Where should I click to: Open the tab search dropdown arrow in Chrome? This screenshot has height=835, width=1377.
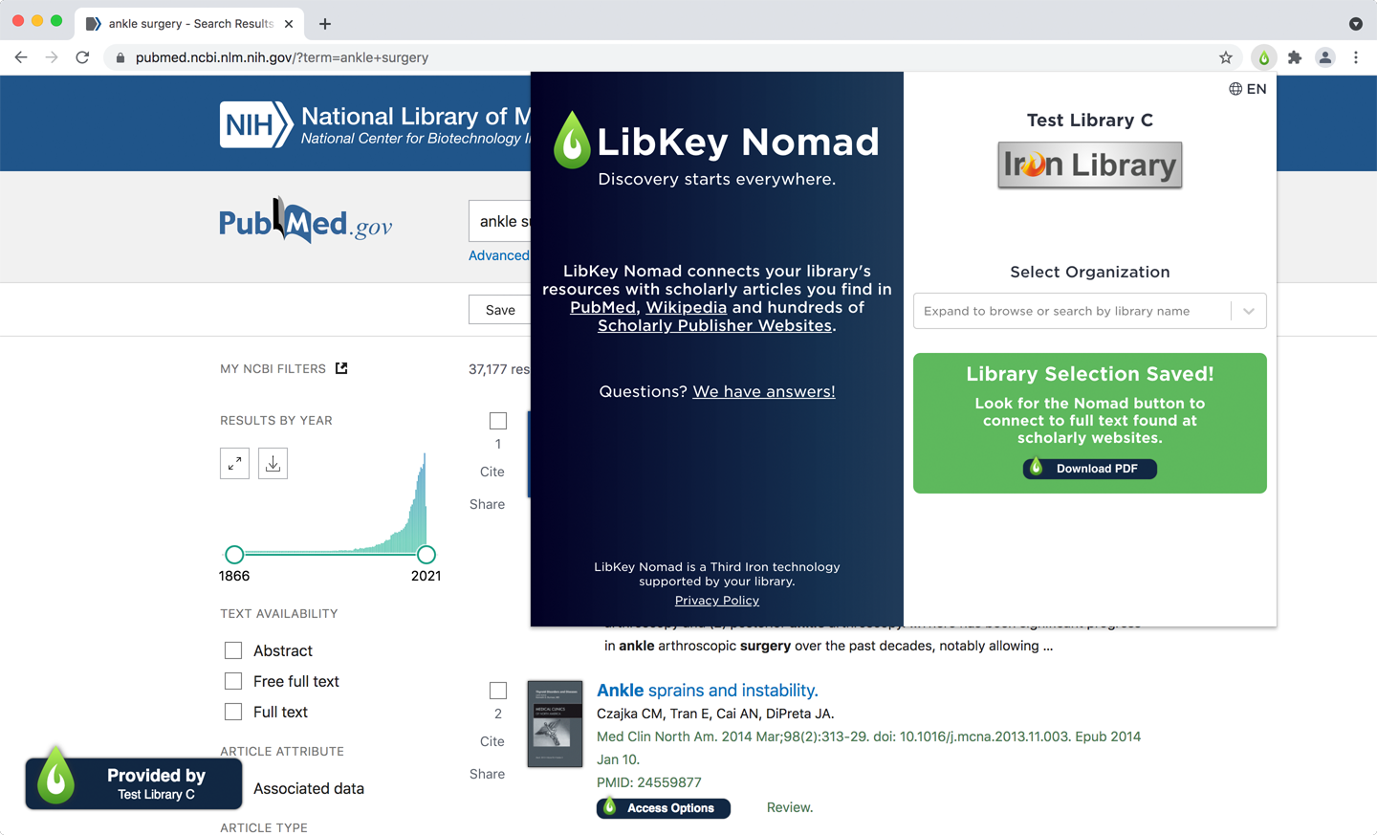click(x=1355, y=24)
